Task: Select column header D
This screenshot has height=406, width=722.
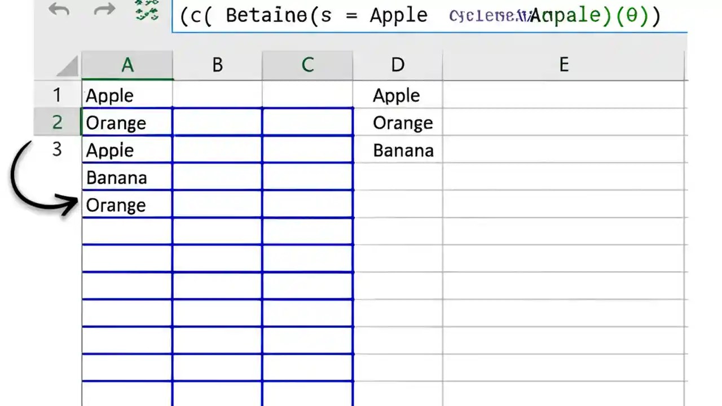Action: click(x=398, y=65)
